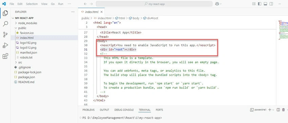Viewport: 288px width, 123px height.
Task: Open the Copilot chat icon
Action: click(x=217, y=4)
